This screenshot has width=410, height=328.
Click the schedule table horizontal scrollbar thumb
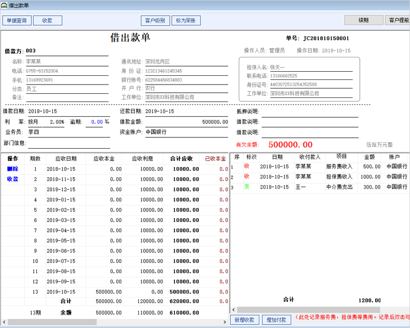point(52,322)
